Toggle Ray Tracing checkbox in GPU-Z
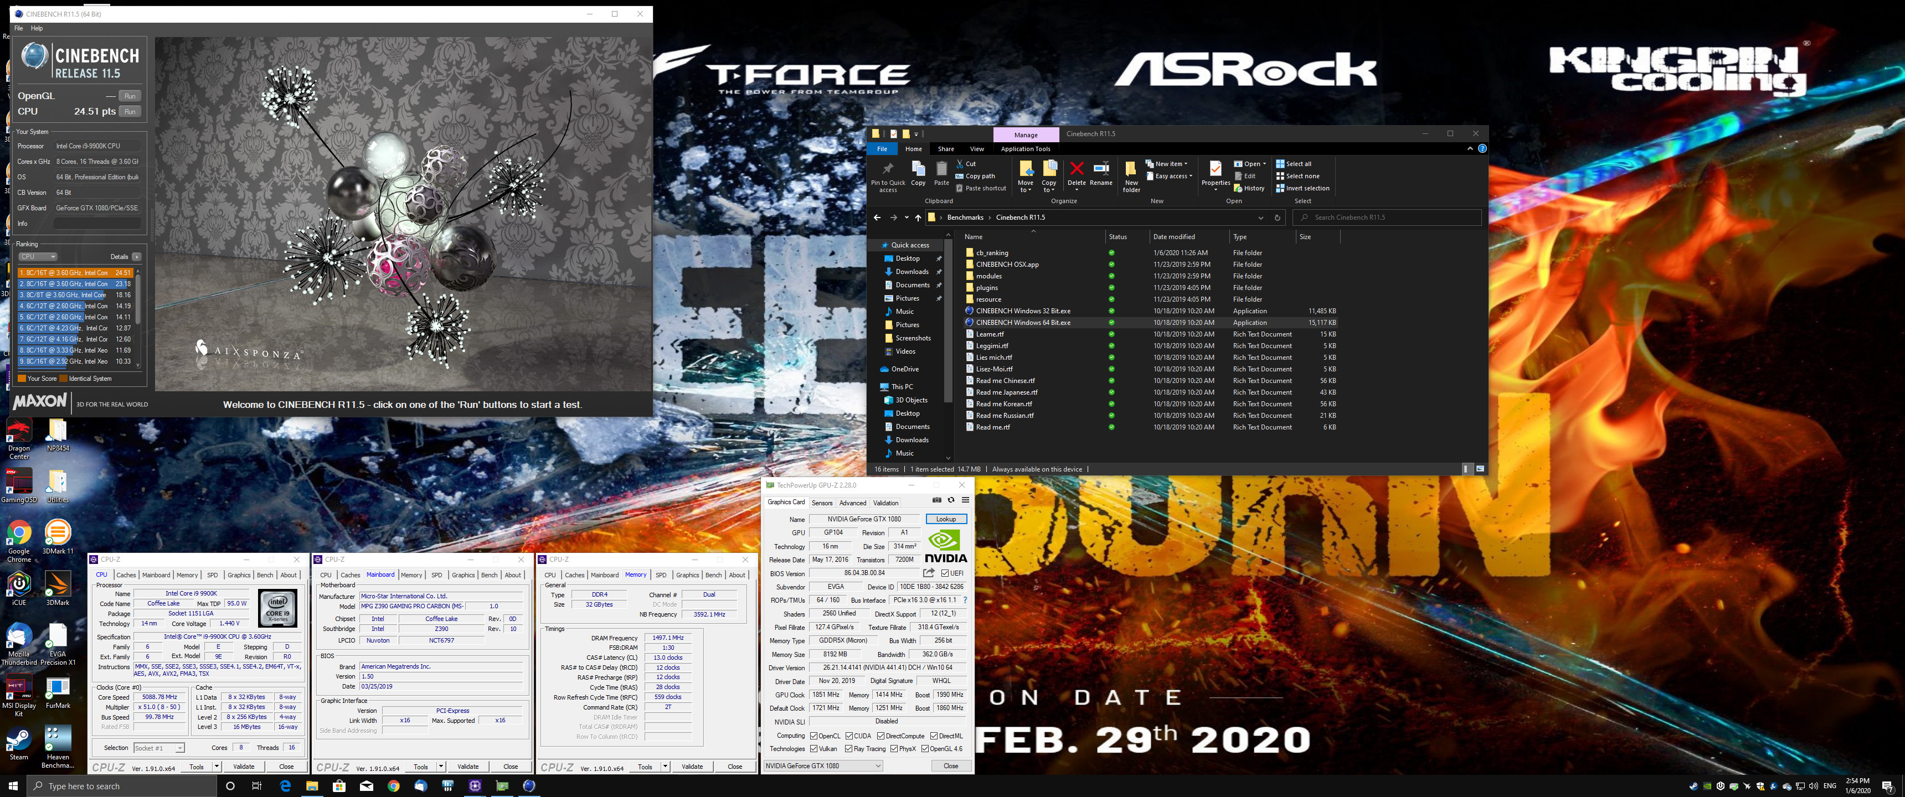Screen dimensions: 1905x797 849,749
